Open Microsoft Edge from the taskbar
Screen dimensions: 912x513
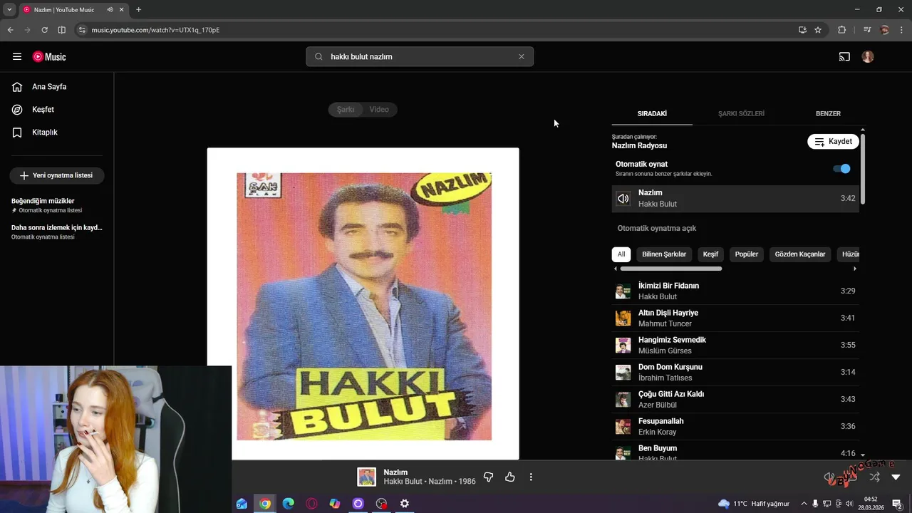[x=288, y=504]
